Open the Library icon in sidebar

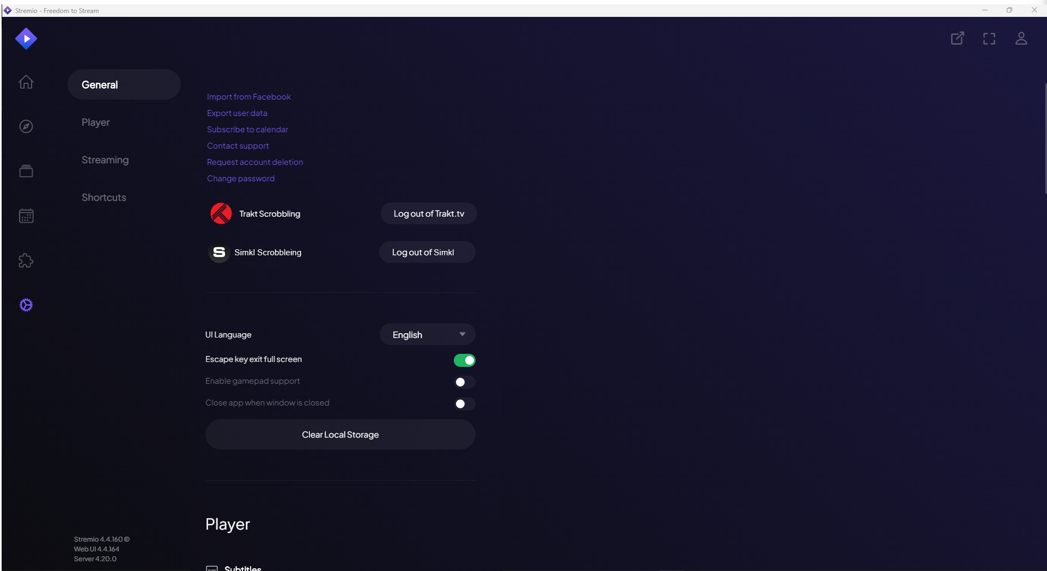point(26,170)
